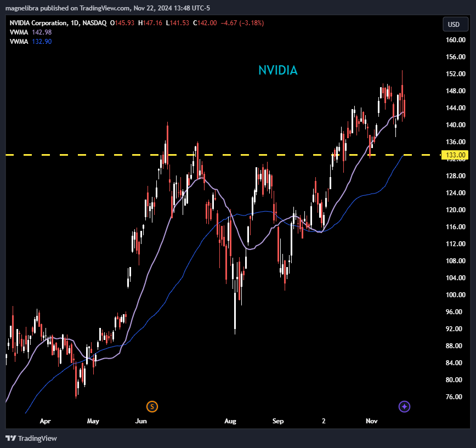Click the 88.00 price axis label
This screenshot has height=448, width=476.
pos(454,345)
